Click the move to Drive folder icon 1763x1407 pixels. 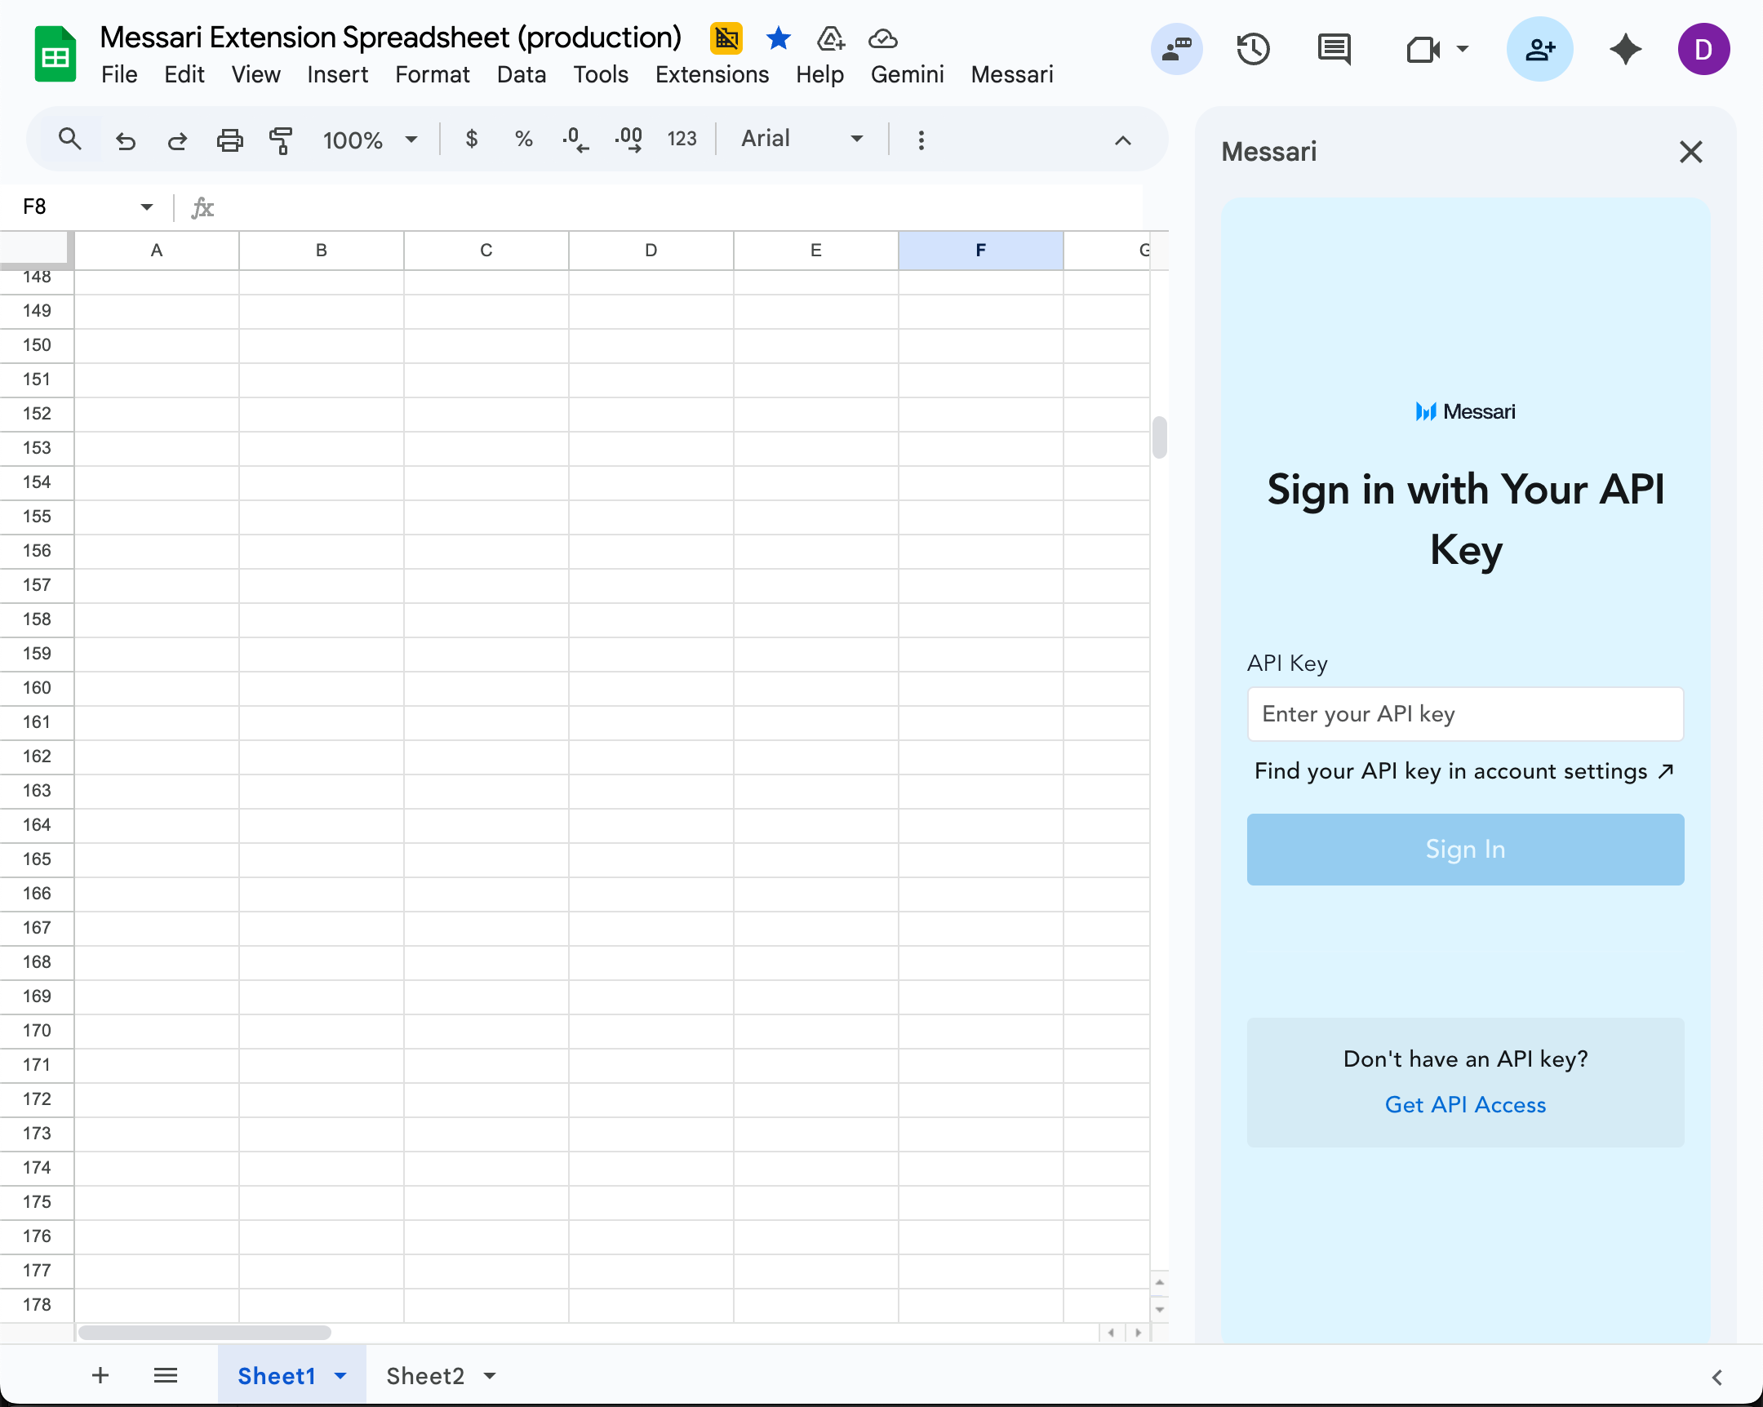click(x=830, y=38)
